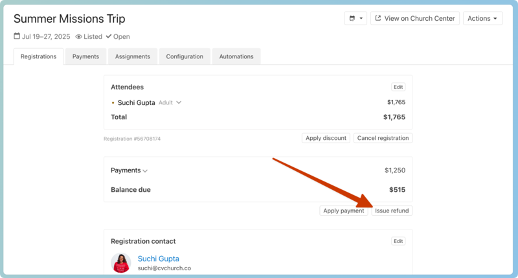This screenshot has width=518, height=278.
Task: Click Edit in the Attendees section
Action: (x=398, y=87)
